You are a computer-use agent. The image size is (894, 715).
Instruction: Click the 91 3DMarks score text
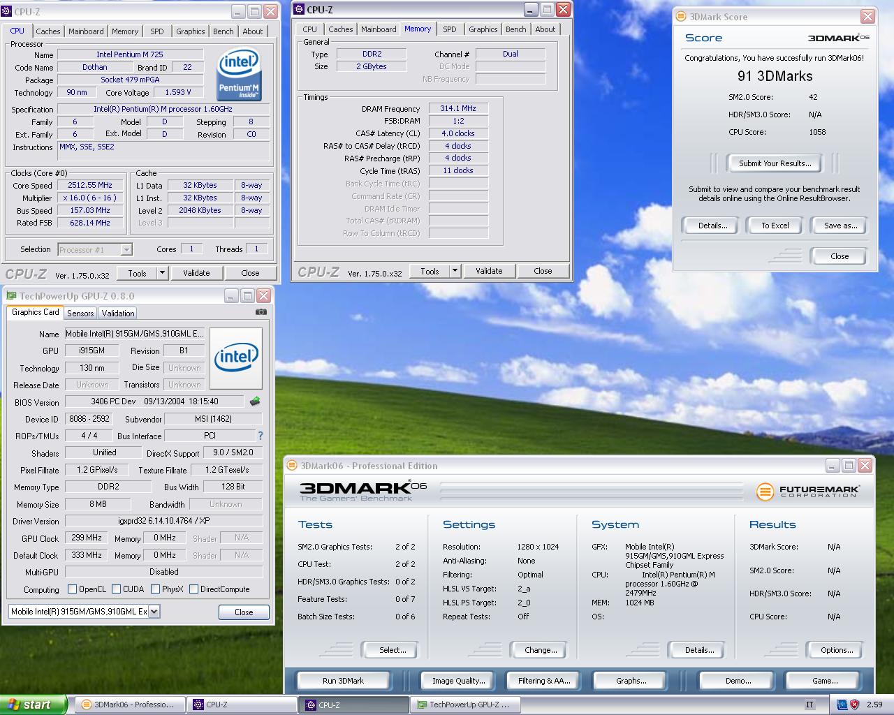pyautogui.click(x=775, y=76)
